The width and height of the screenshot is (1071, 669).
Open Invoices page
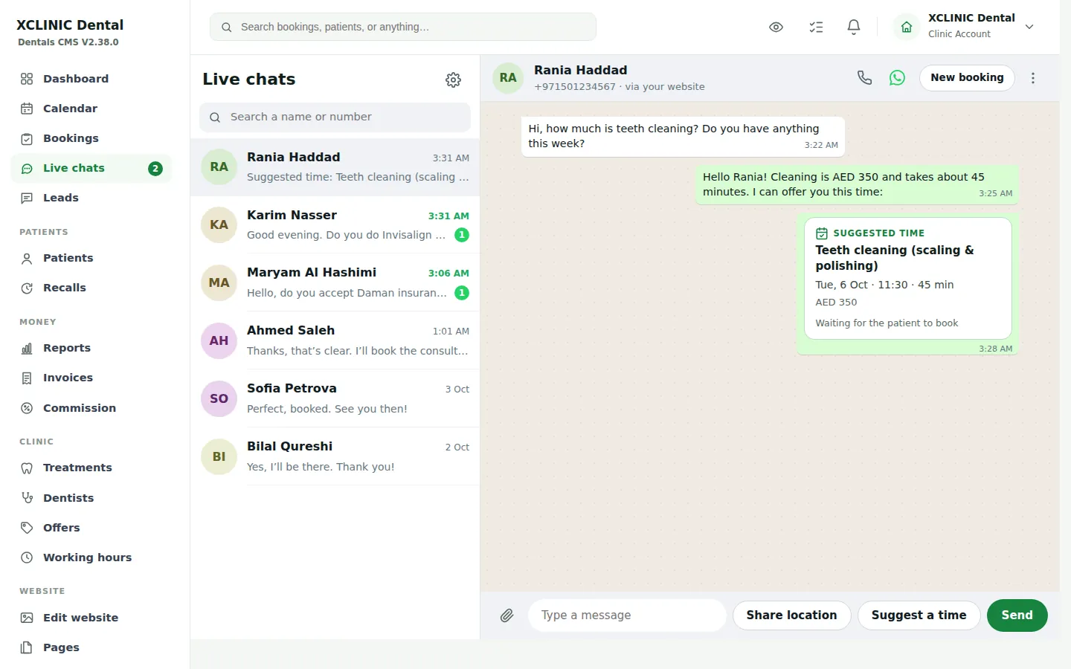(91, 378)
